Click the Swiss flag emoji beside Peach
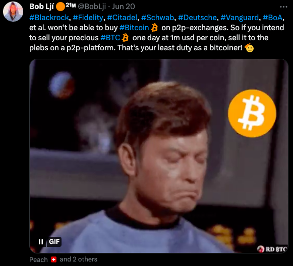The image size is (293, 266). pyautogui.click(x=53, y=259)
